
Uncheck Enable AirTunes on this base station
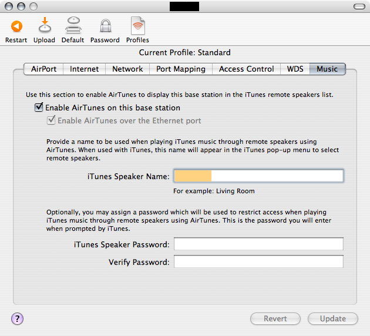click(39, 107)
